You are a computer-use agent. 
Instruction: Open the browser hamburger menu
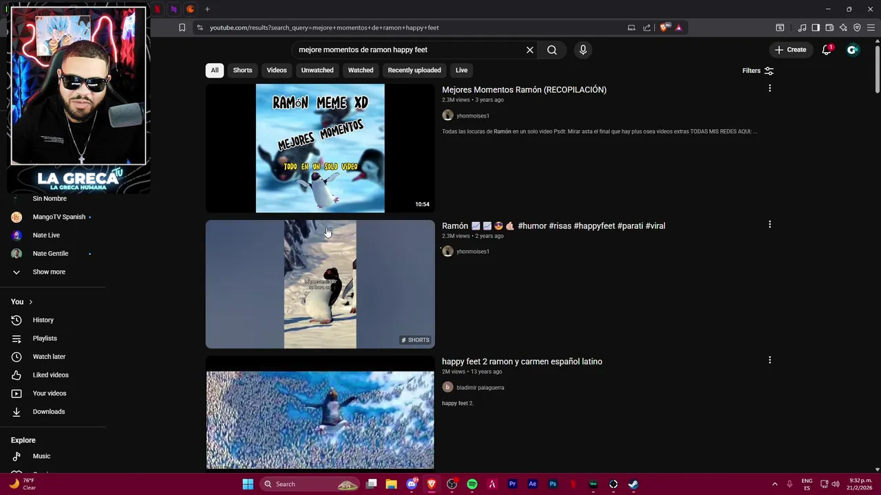(x=871, y=27)
